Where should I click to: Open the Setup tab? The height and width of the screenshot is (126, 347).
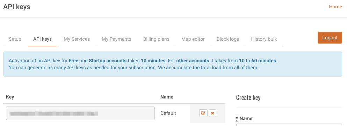15,39
